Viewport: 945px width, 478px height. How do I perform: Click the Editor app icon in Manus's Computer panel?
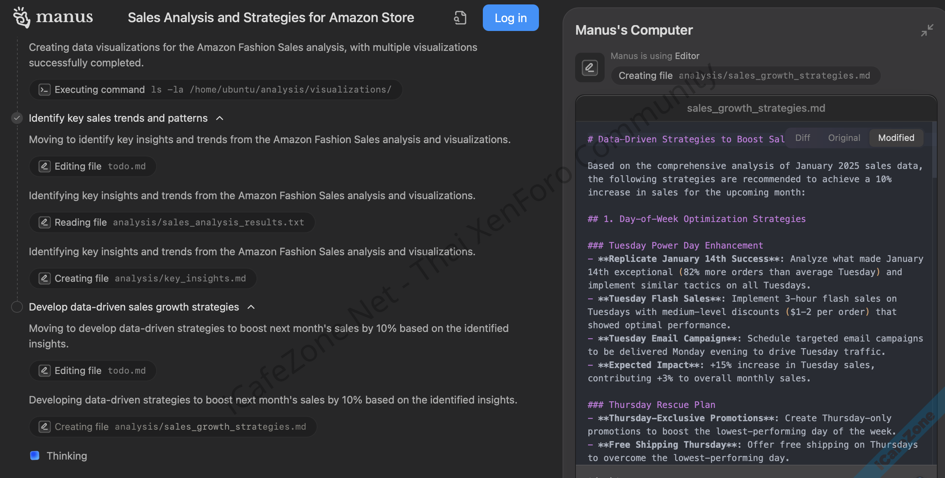click(589, 67)
